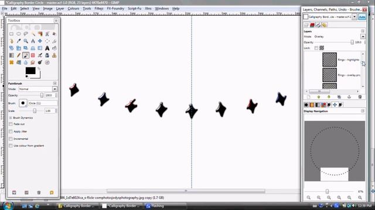This screenshot has height=210, width=375.
Task: Click the Windows Start button
Action: pyautogui.click(x=8, y=206)
